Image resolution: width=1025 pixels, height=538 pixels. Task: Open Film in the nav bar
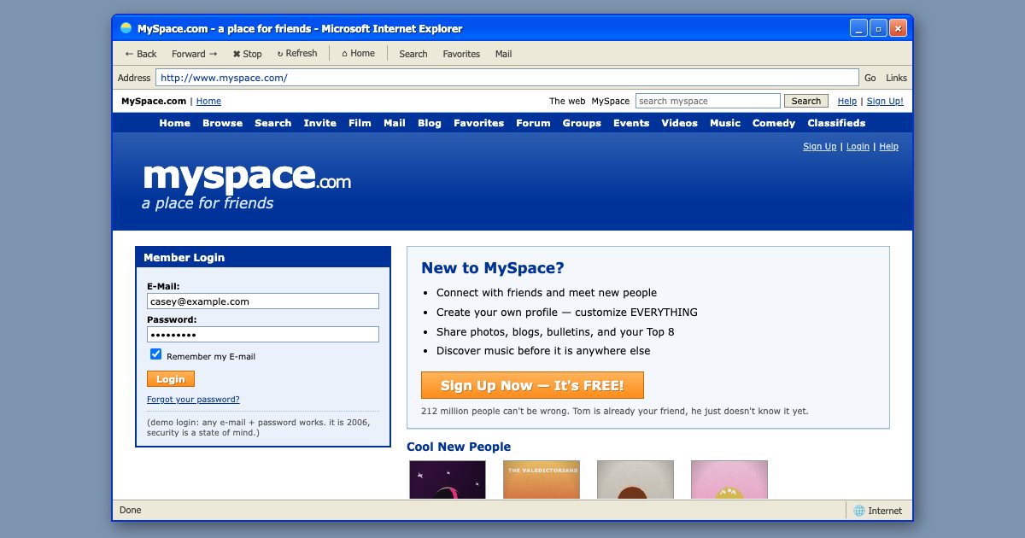pyautogui.click(x=360, y=123)
